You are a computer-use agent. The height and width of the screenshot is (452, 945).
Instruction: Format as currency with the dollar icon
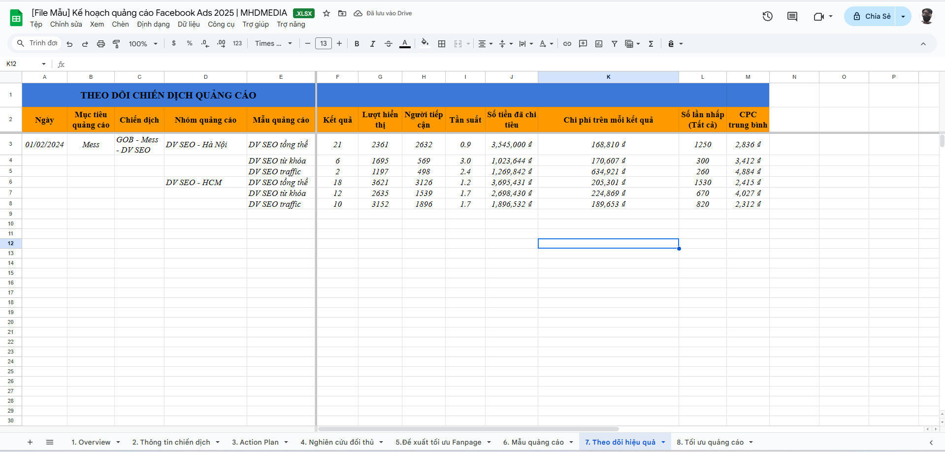(x=174, y=43)
